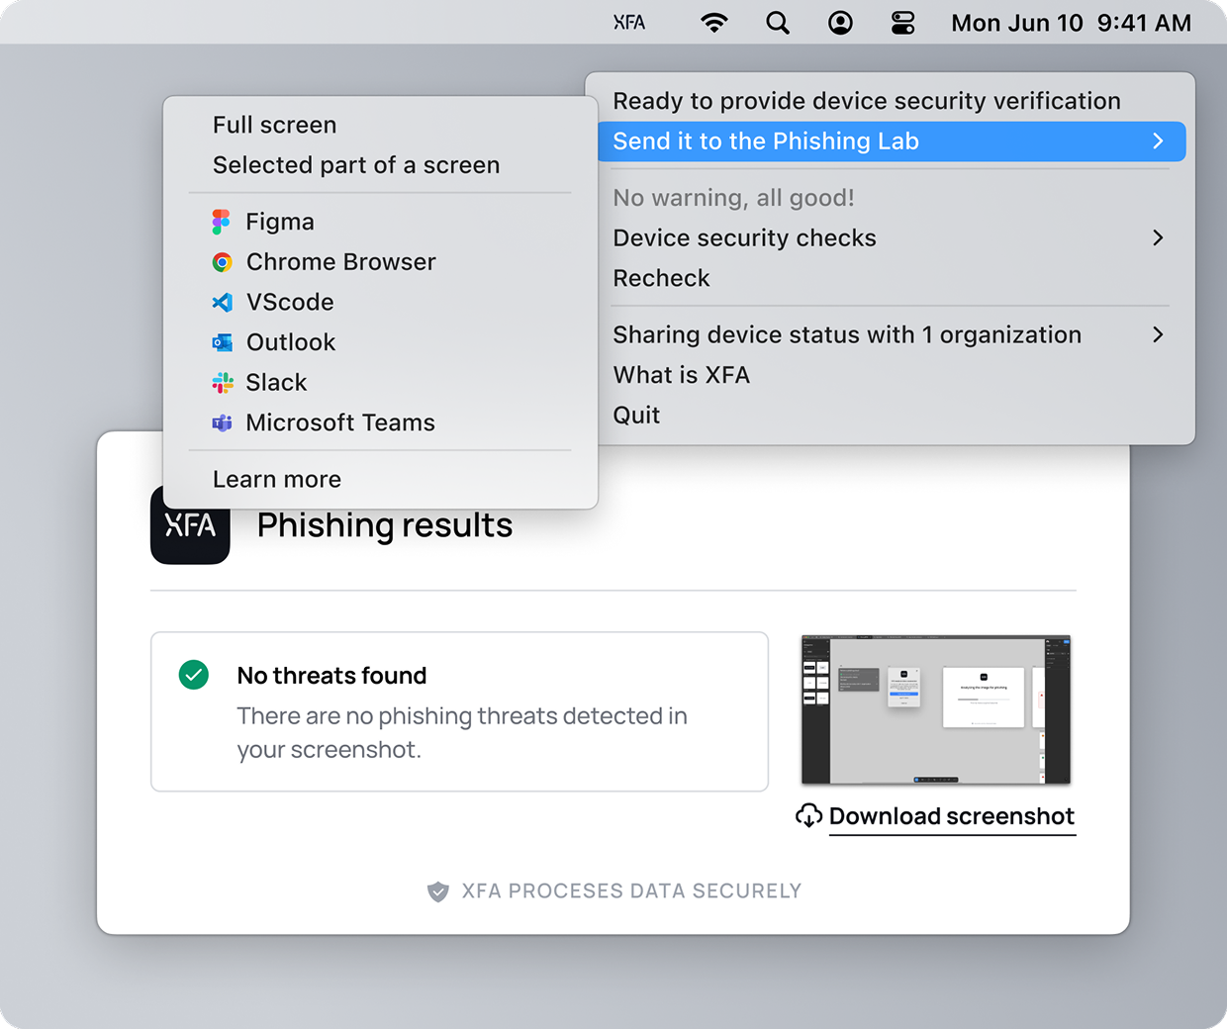Open the user account menu bar icon
The image size is (1227, 1029).
pyautogui.click(x=840, y=23)
